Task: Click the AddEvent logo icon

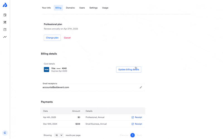Action: pos(5,5)
